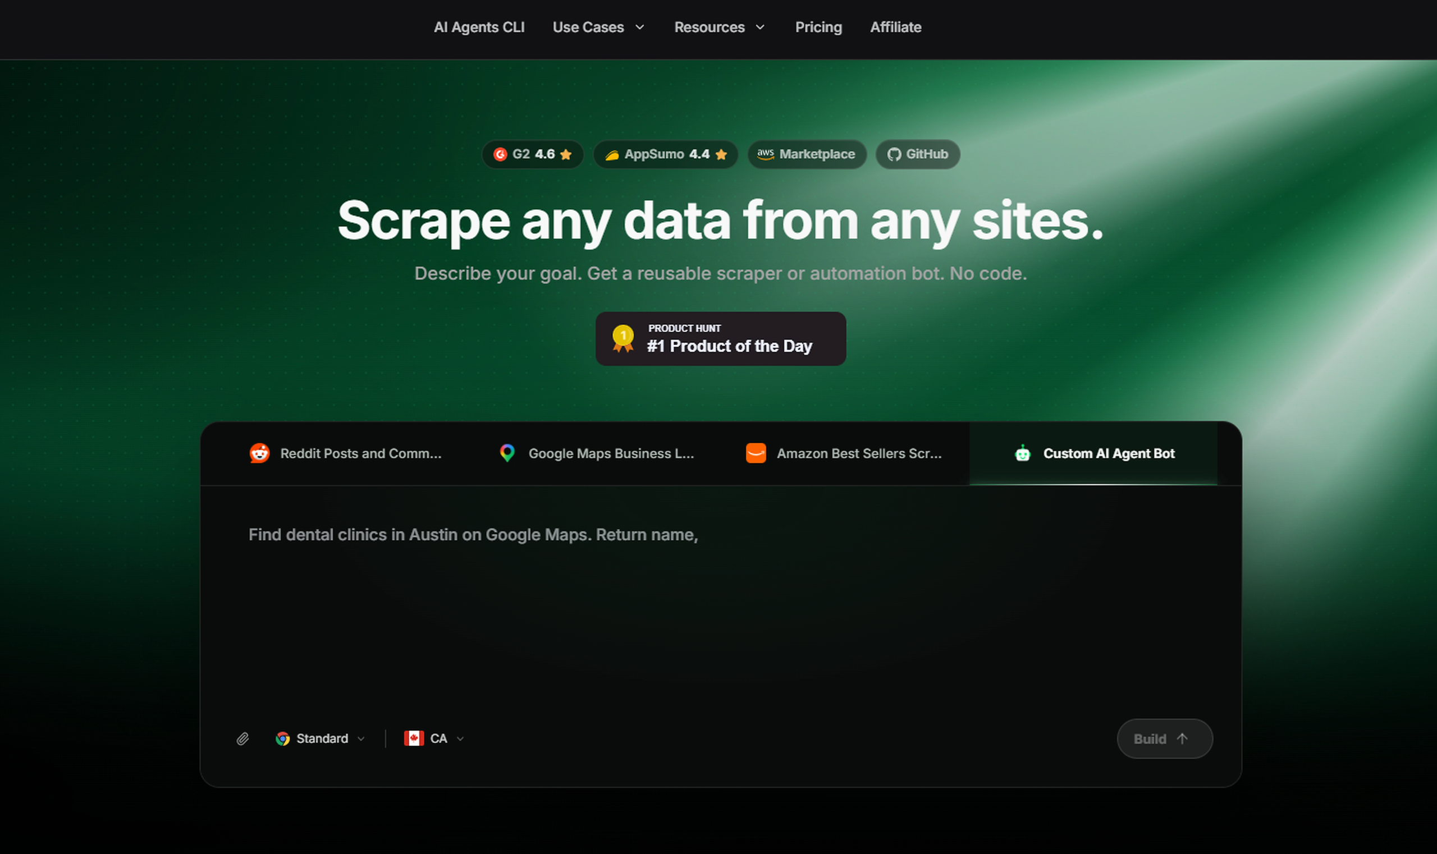The image size is (1437, 854).
Task: Expand the Use Cases dropdown
Action: (x=598, y=27)
